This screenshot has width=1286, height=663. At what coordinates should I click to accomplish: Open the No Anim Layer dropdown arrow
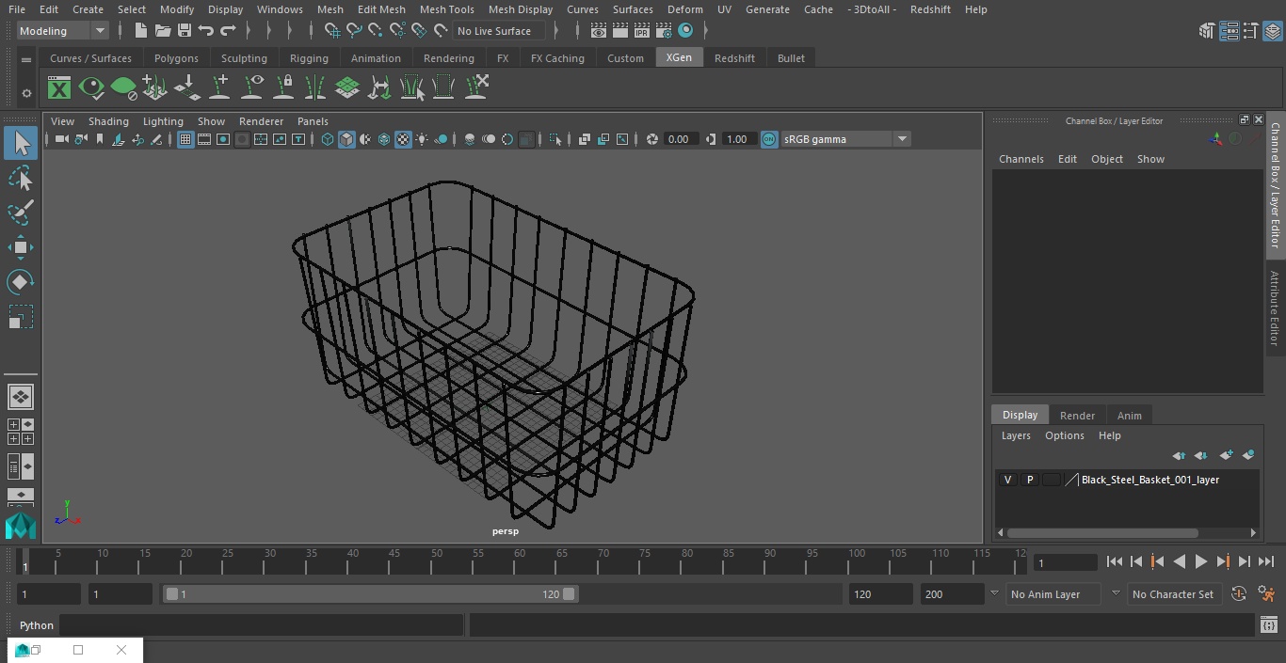coord(993,593)
